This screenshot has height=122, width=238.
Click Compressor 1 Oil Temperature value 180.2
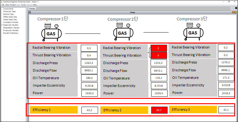89,78
